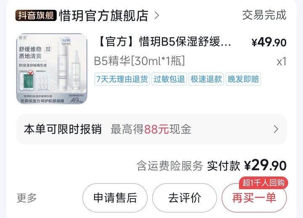Screen dimensions: 303x218
Task: Open the 抖音旗舰 store badge
Action: pos(36,15)
